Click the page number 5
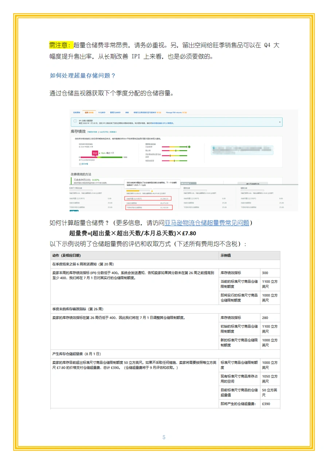Viewport: 328px width, 464px height. (x=164, y=437)
